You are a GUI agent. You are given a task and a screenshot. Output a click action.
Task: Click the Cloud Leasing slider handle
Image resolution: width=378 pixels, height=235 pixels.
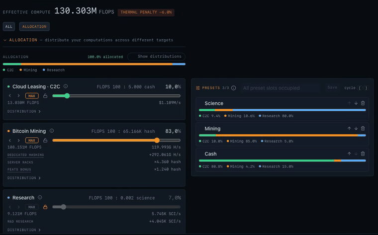tap(67, 96)
